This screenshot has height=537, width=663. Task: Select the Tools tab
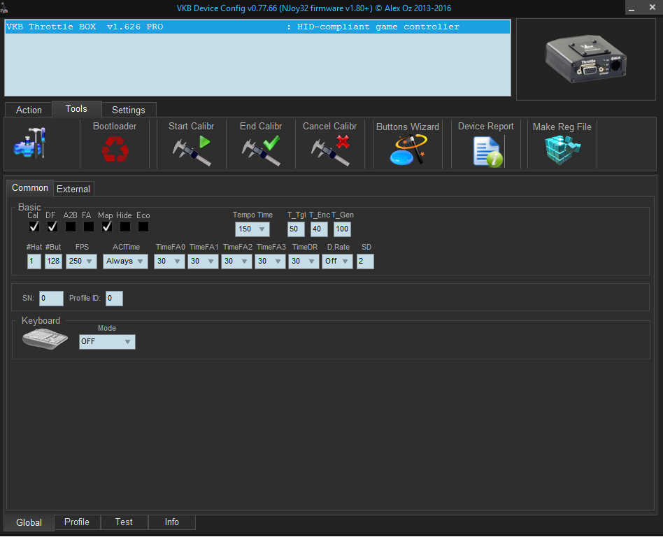coord(76,108)
